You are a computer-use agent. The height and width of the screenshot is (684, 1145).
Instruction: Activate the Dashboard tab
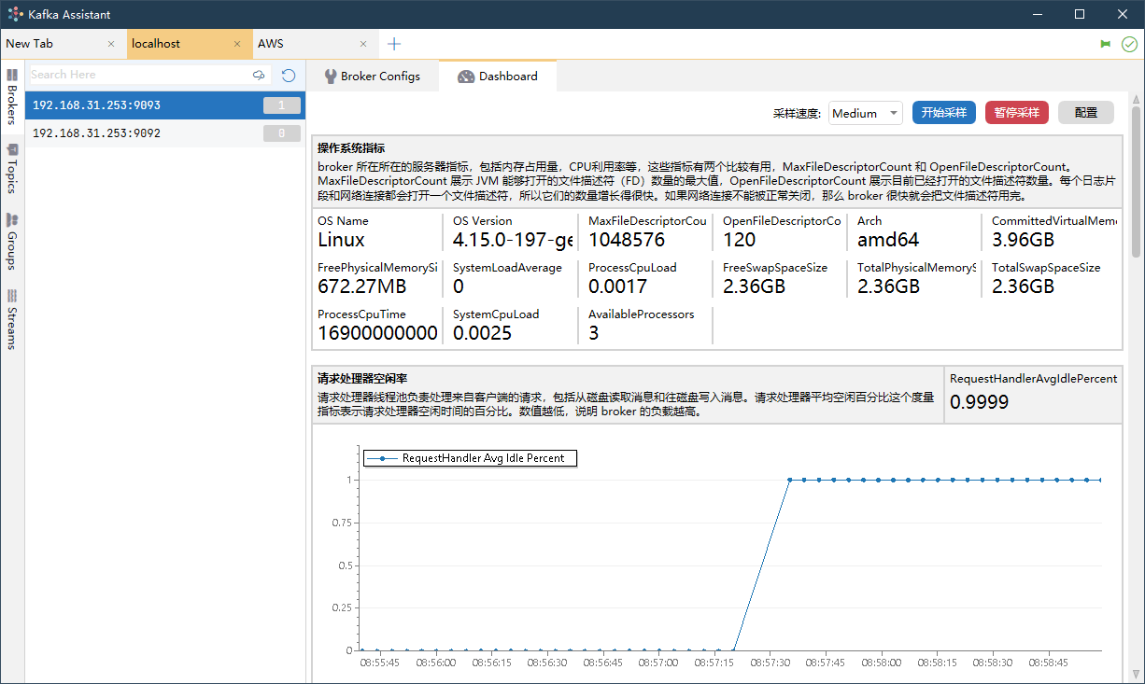[x=498, y=76]
